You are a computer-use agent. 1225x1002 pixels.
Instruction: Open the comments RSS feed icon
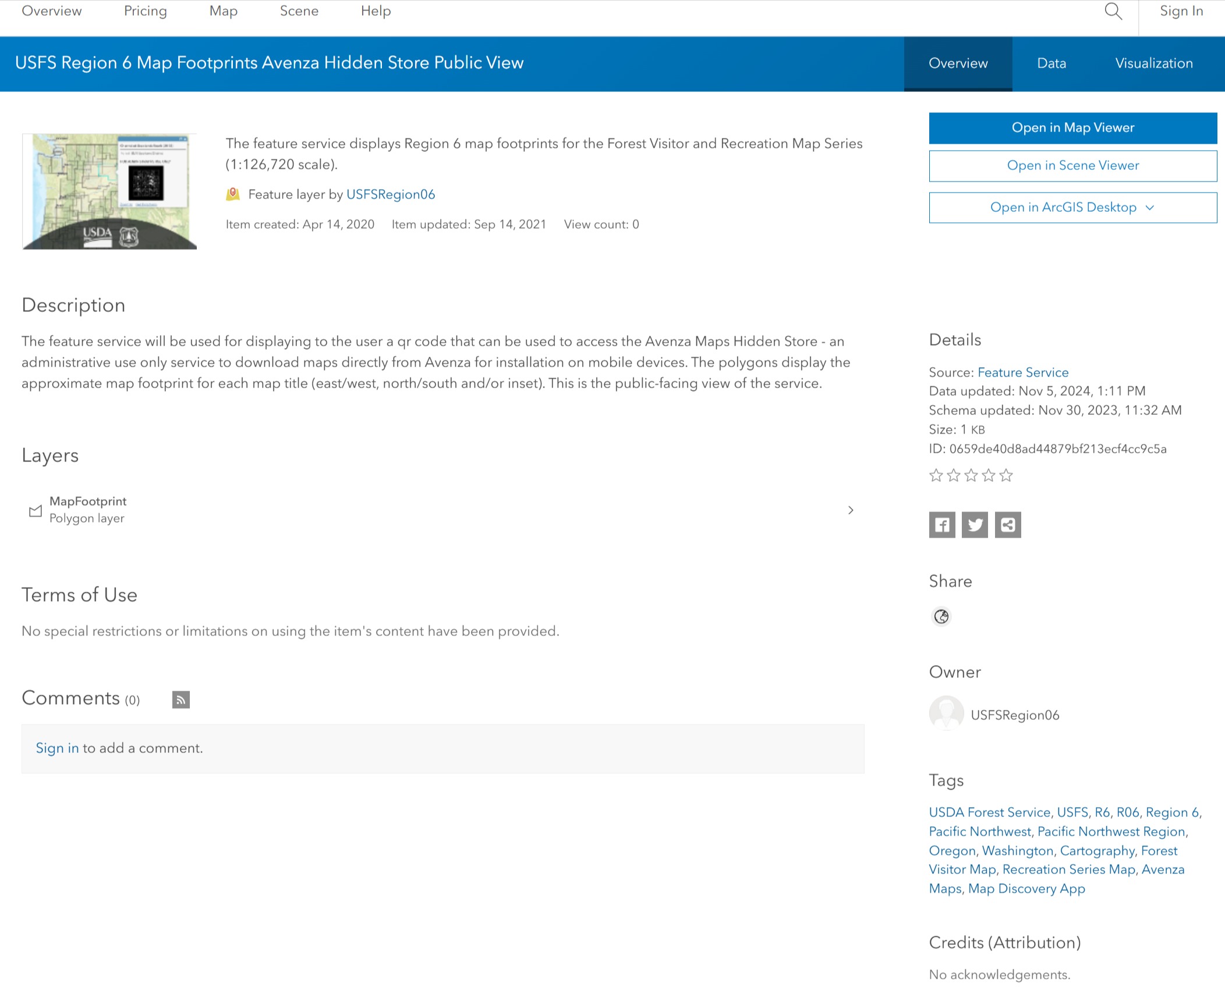point(181,699)
